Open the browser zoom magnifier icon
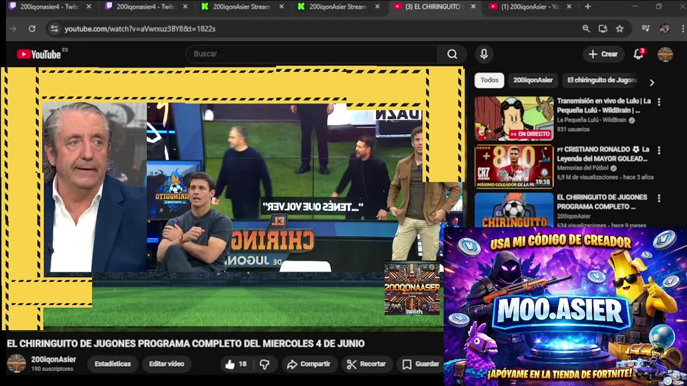 586,28
